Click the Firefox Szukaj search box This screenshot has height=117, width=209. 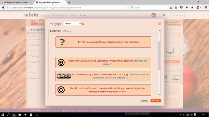pos(149,7)
